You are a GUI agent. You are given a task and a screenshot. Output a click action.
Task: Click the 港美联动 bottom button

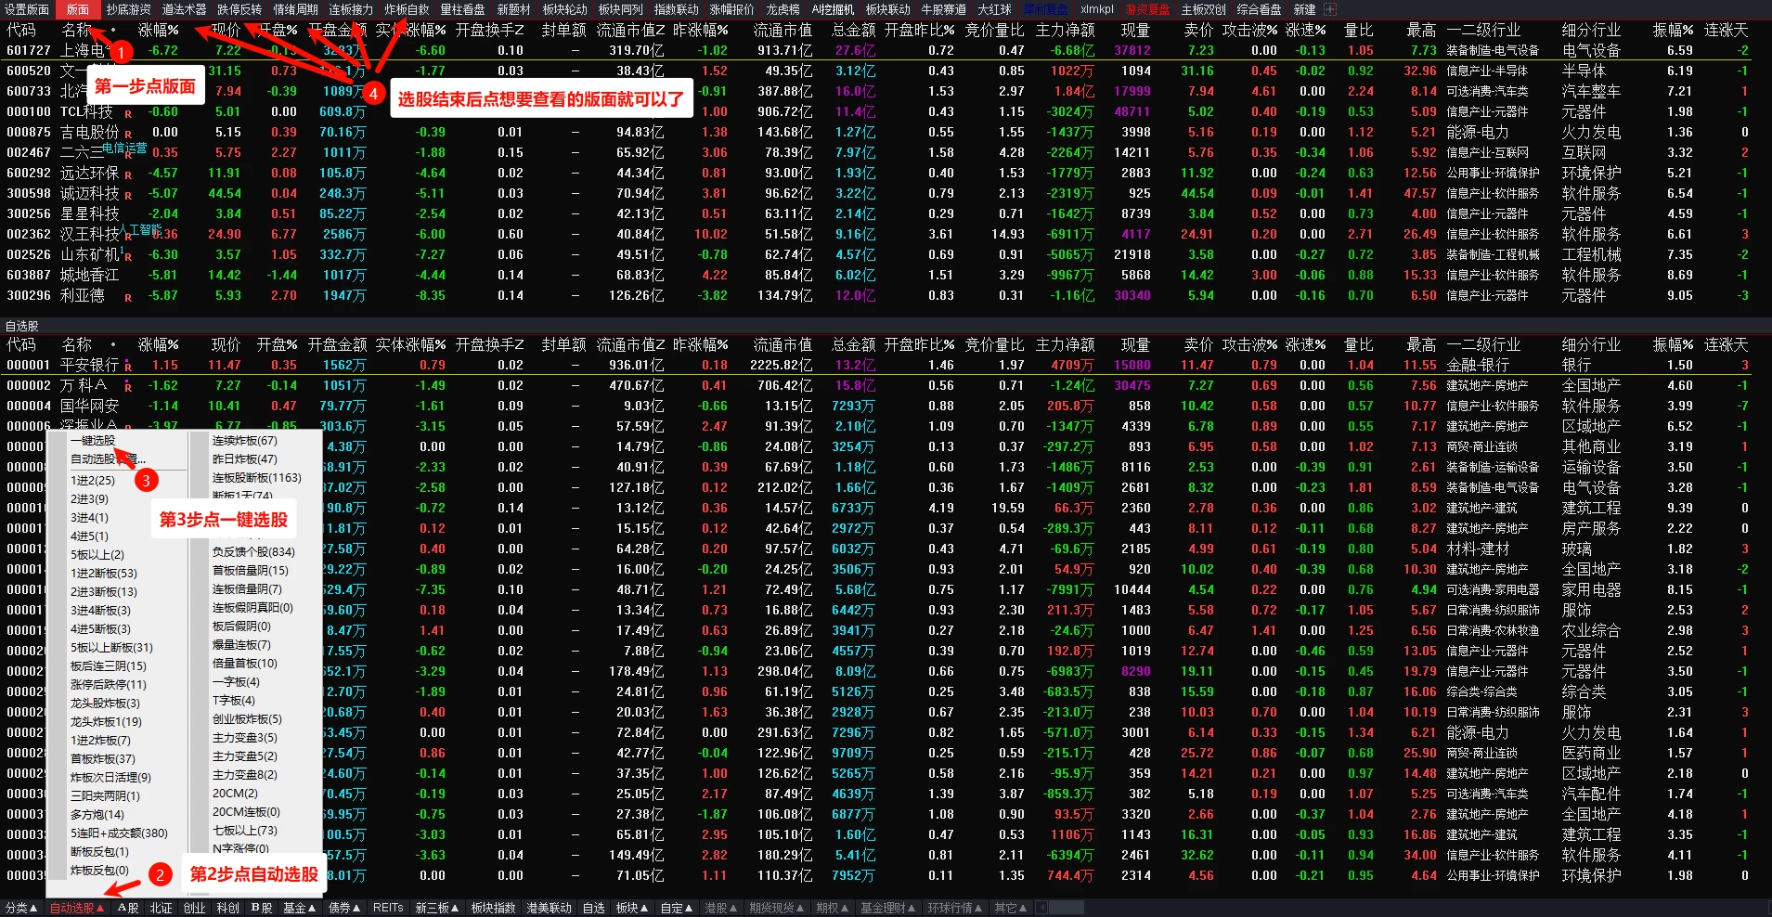coord(549,908)
